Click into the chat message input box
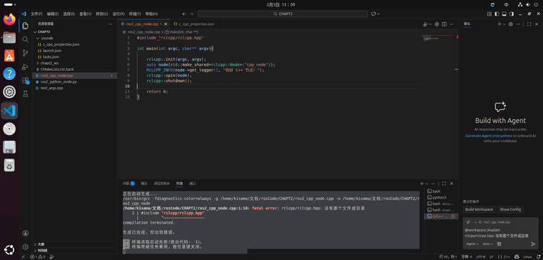The width and height of the screenshot is (543, 260). click(x=500, y=233)
